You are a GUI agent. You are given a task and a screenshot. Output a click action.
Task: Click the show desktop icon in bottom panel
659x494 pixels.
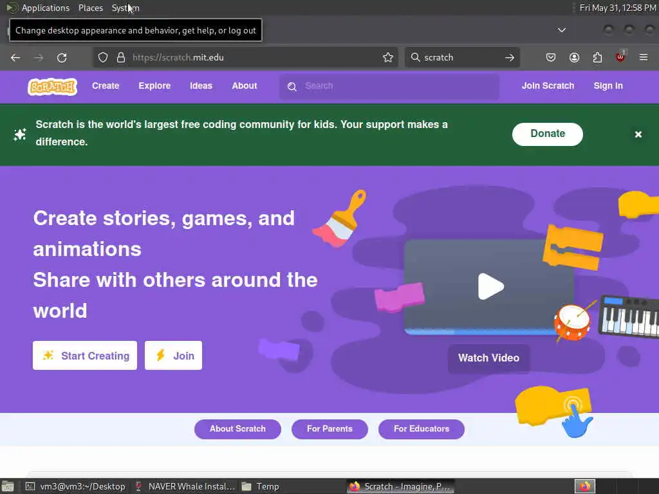[x=7, y=486]
